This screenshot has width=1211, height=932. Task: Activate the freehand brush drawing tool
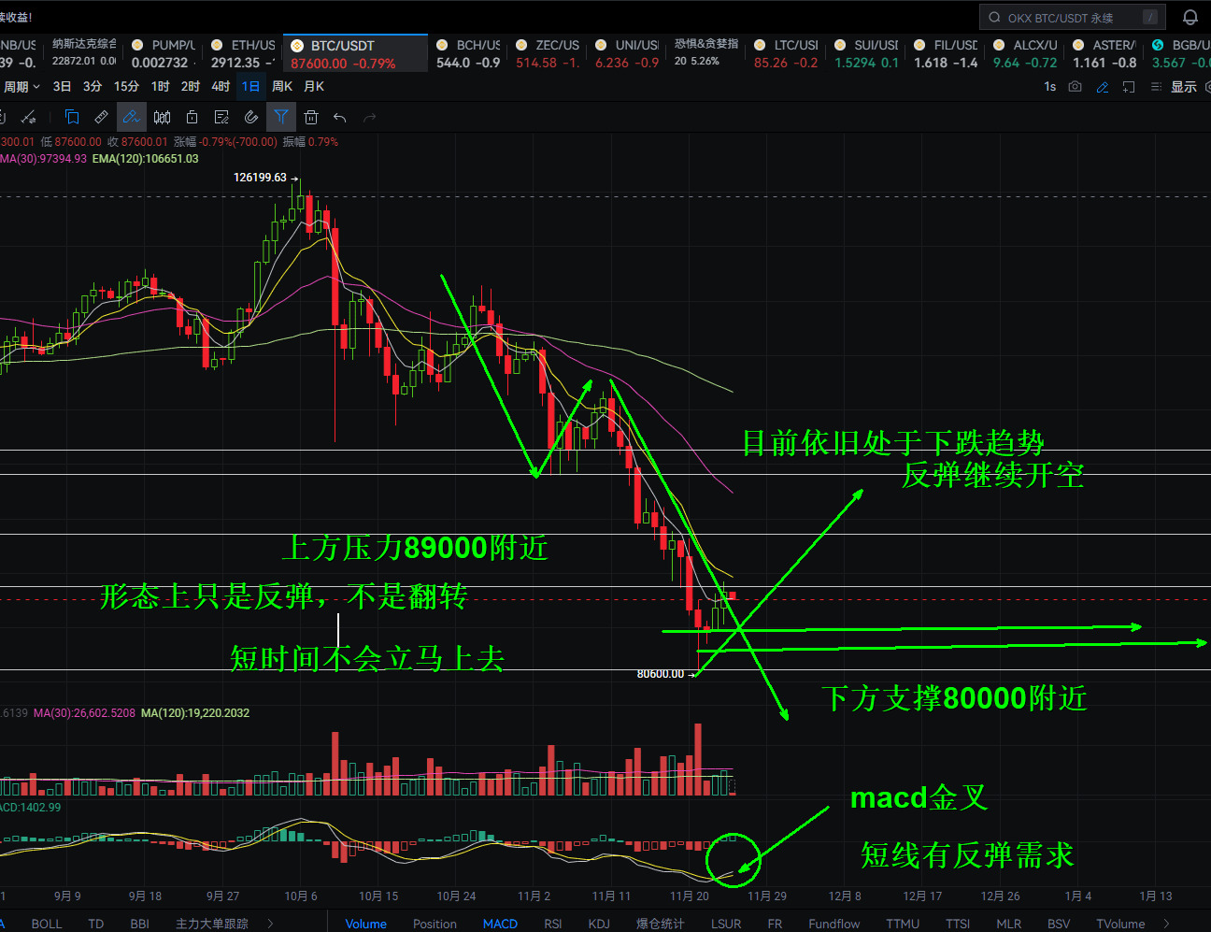click(132, 117)
